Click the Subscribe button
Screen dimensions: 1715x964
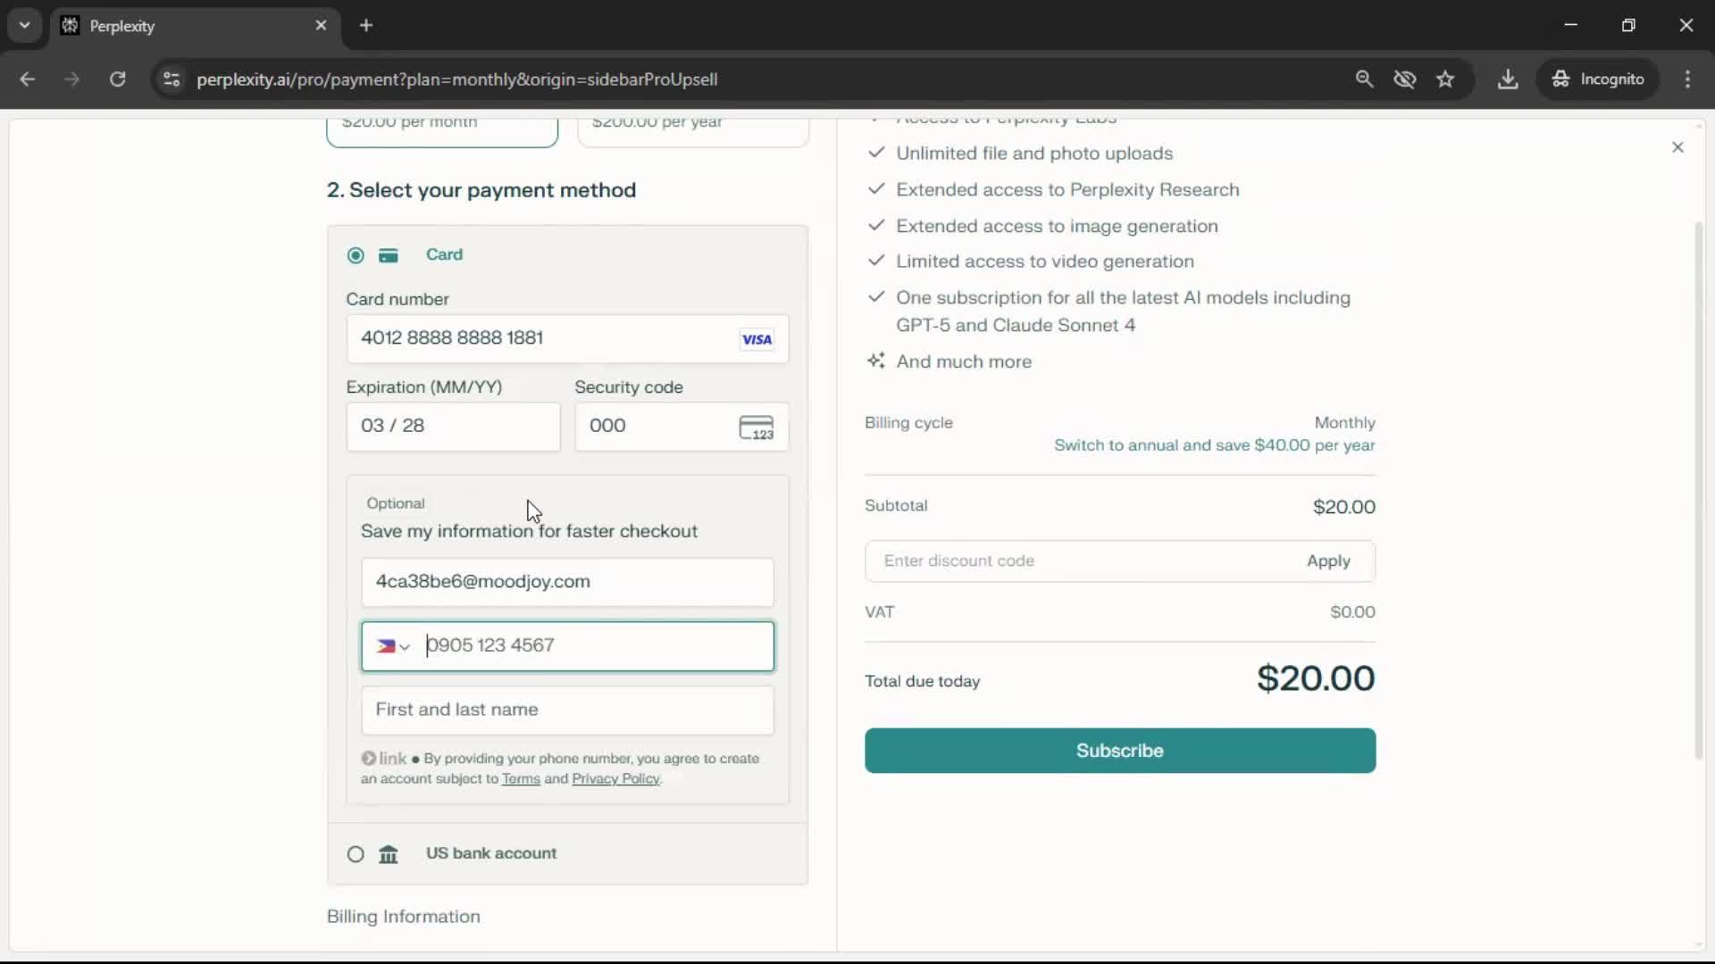coord(1119,751)
